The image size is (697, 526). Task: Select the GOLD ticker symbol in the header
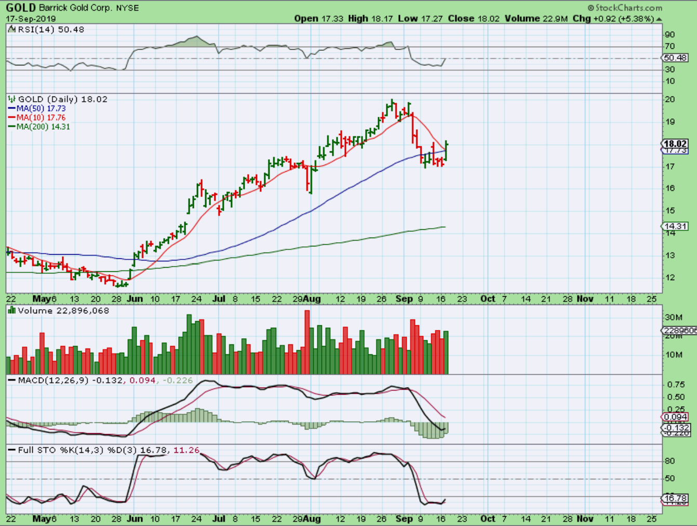click(21, 8)
